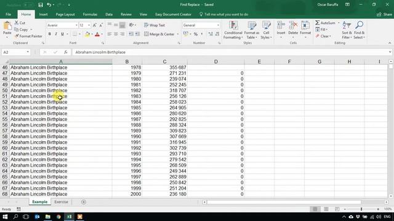Enable Wrap Text
Viewport: 394px width, 221px height.
pos(155,25)
